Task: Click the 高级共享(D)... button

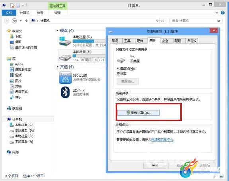Action: click(x=139, y=113)
